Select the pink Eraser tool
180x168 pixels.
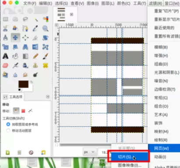click(x=6, y=65)
